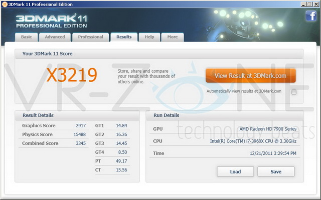Select the Professional tab
This screenshot has height=200, width=321.
click(x=90, y=37)
